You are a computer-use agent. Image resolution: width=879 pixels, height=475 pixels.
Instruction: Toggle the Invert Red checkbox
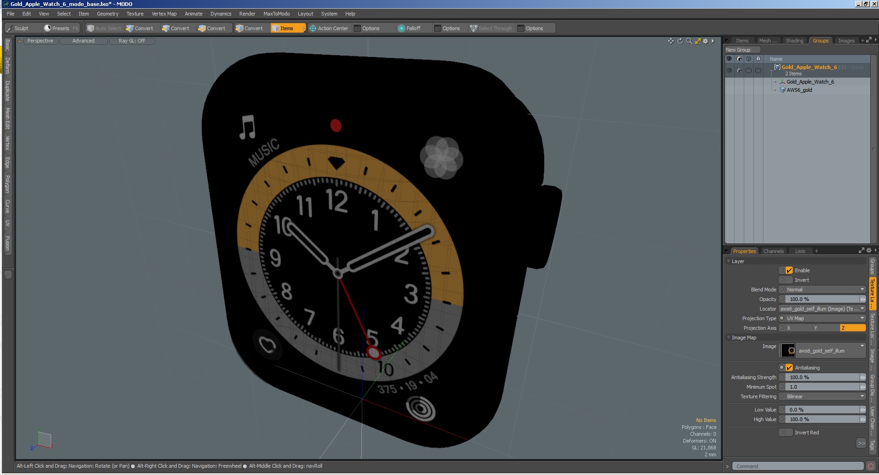point(789,433)
